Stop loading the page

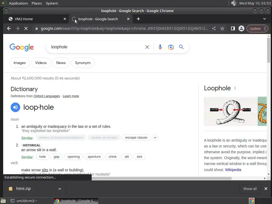[x=26, y=28]
